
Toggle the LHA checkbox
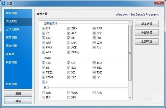point(69,43)
